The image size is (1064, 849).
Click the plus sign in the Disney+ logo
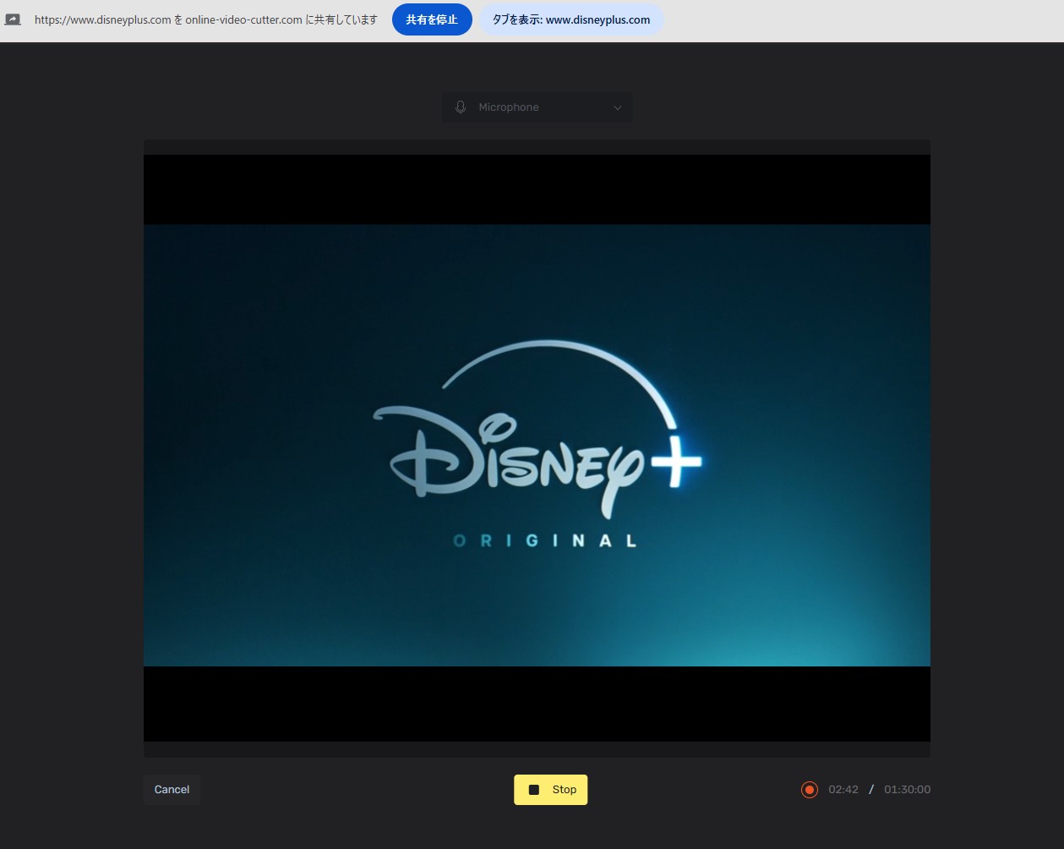(x=675, y=461)
